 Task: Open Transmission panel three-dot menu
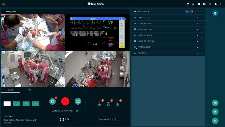(202, 47)
